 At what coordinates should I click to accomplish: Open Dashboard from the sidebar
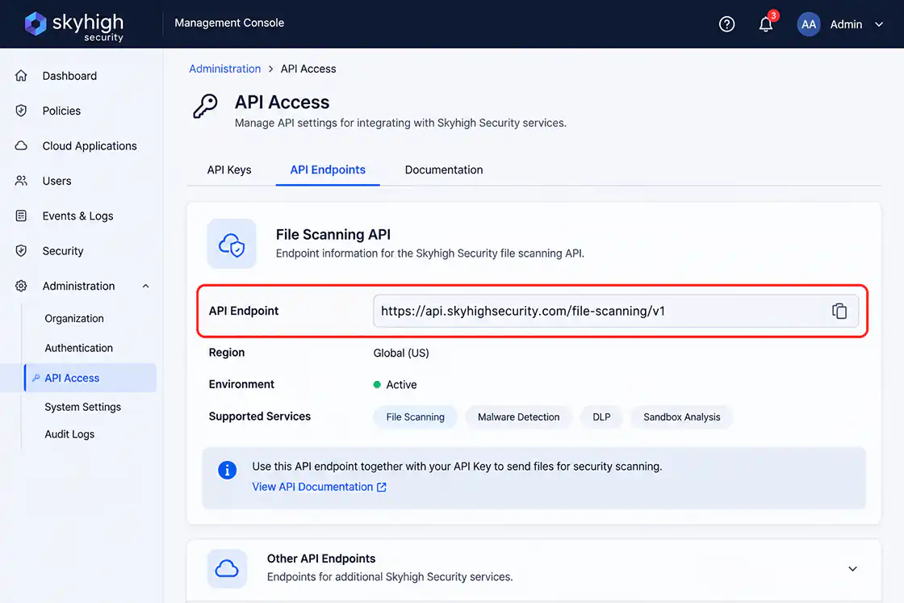[69, 76]
